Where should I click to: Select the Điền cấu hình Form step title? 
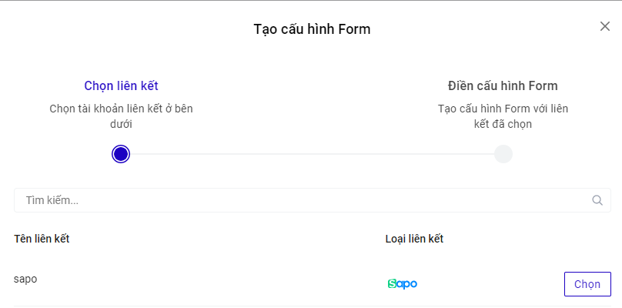click(x=503, y=85)
